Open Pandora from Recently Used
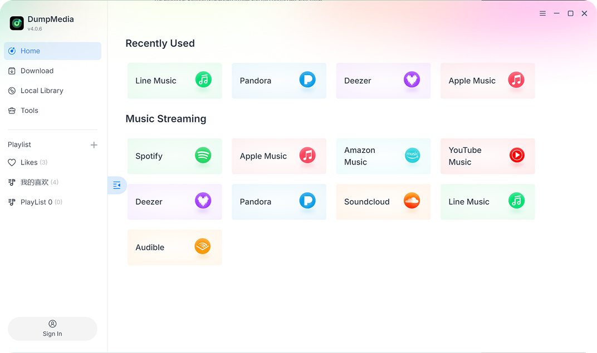Viewport: 597px width, 353px height. click(x=278, y=81)
